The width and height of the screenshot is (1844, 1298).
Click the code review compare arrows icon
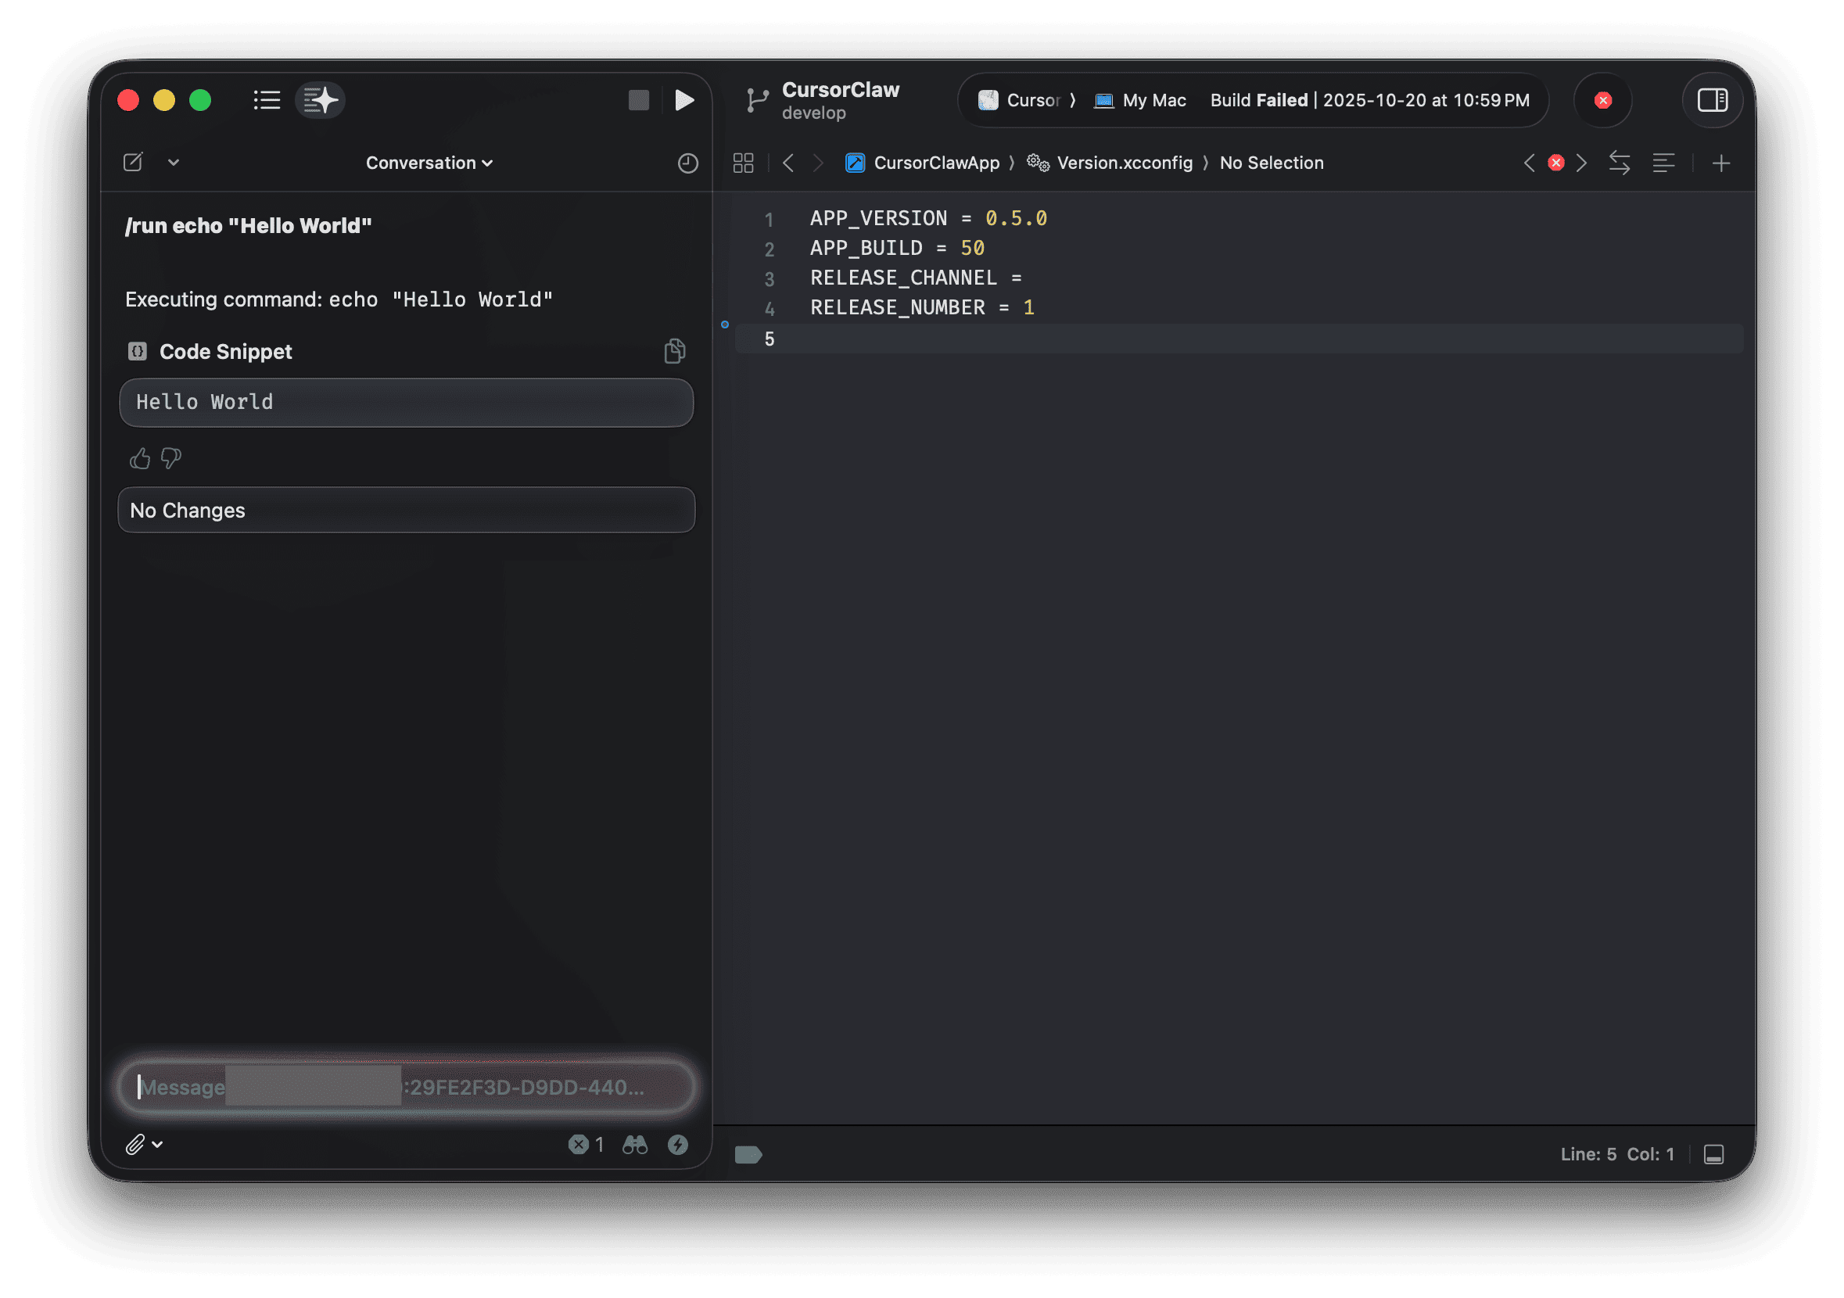pyautogui.click(x=1619, y=163)
